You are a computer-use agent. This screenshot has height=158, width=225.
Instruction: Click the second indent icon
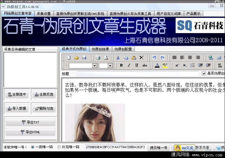[208, 65]
